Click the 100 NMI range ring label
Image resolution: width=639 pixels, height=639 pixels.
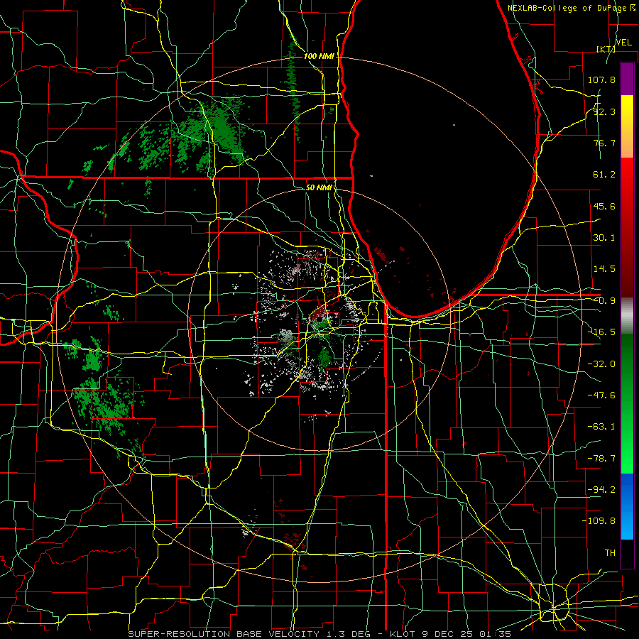coord(319,56)
